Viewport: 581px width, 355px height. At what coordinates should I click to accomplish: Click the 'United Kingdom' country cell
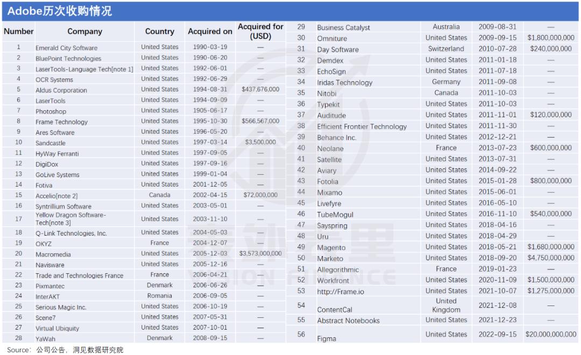(x=446, y=306)
